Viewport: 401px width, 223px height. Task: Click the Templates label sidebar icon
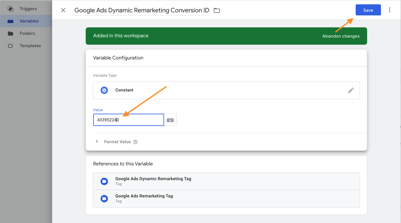(x=10, y=46)
